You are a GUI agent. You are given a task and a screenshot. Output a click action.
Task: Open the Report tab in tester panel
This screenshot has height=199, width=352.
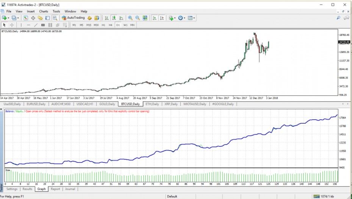pos(55,189)
